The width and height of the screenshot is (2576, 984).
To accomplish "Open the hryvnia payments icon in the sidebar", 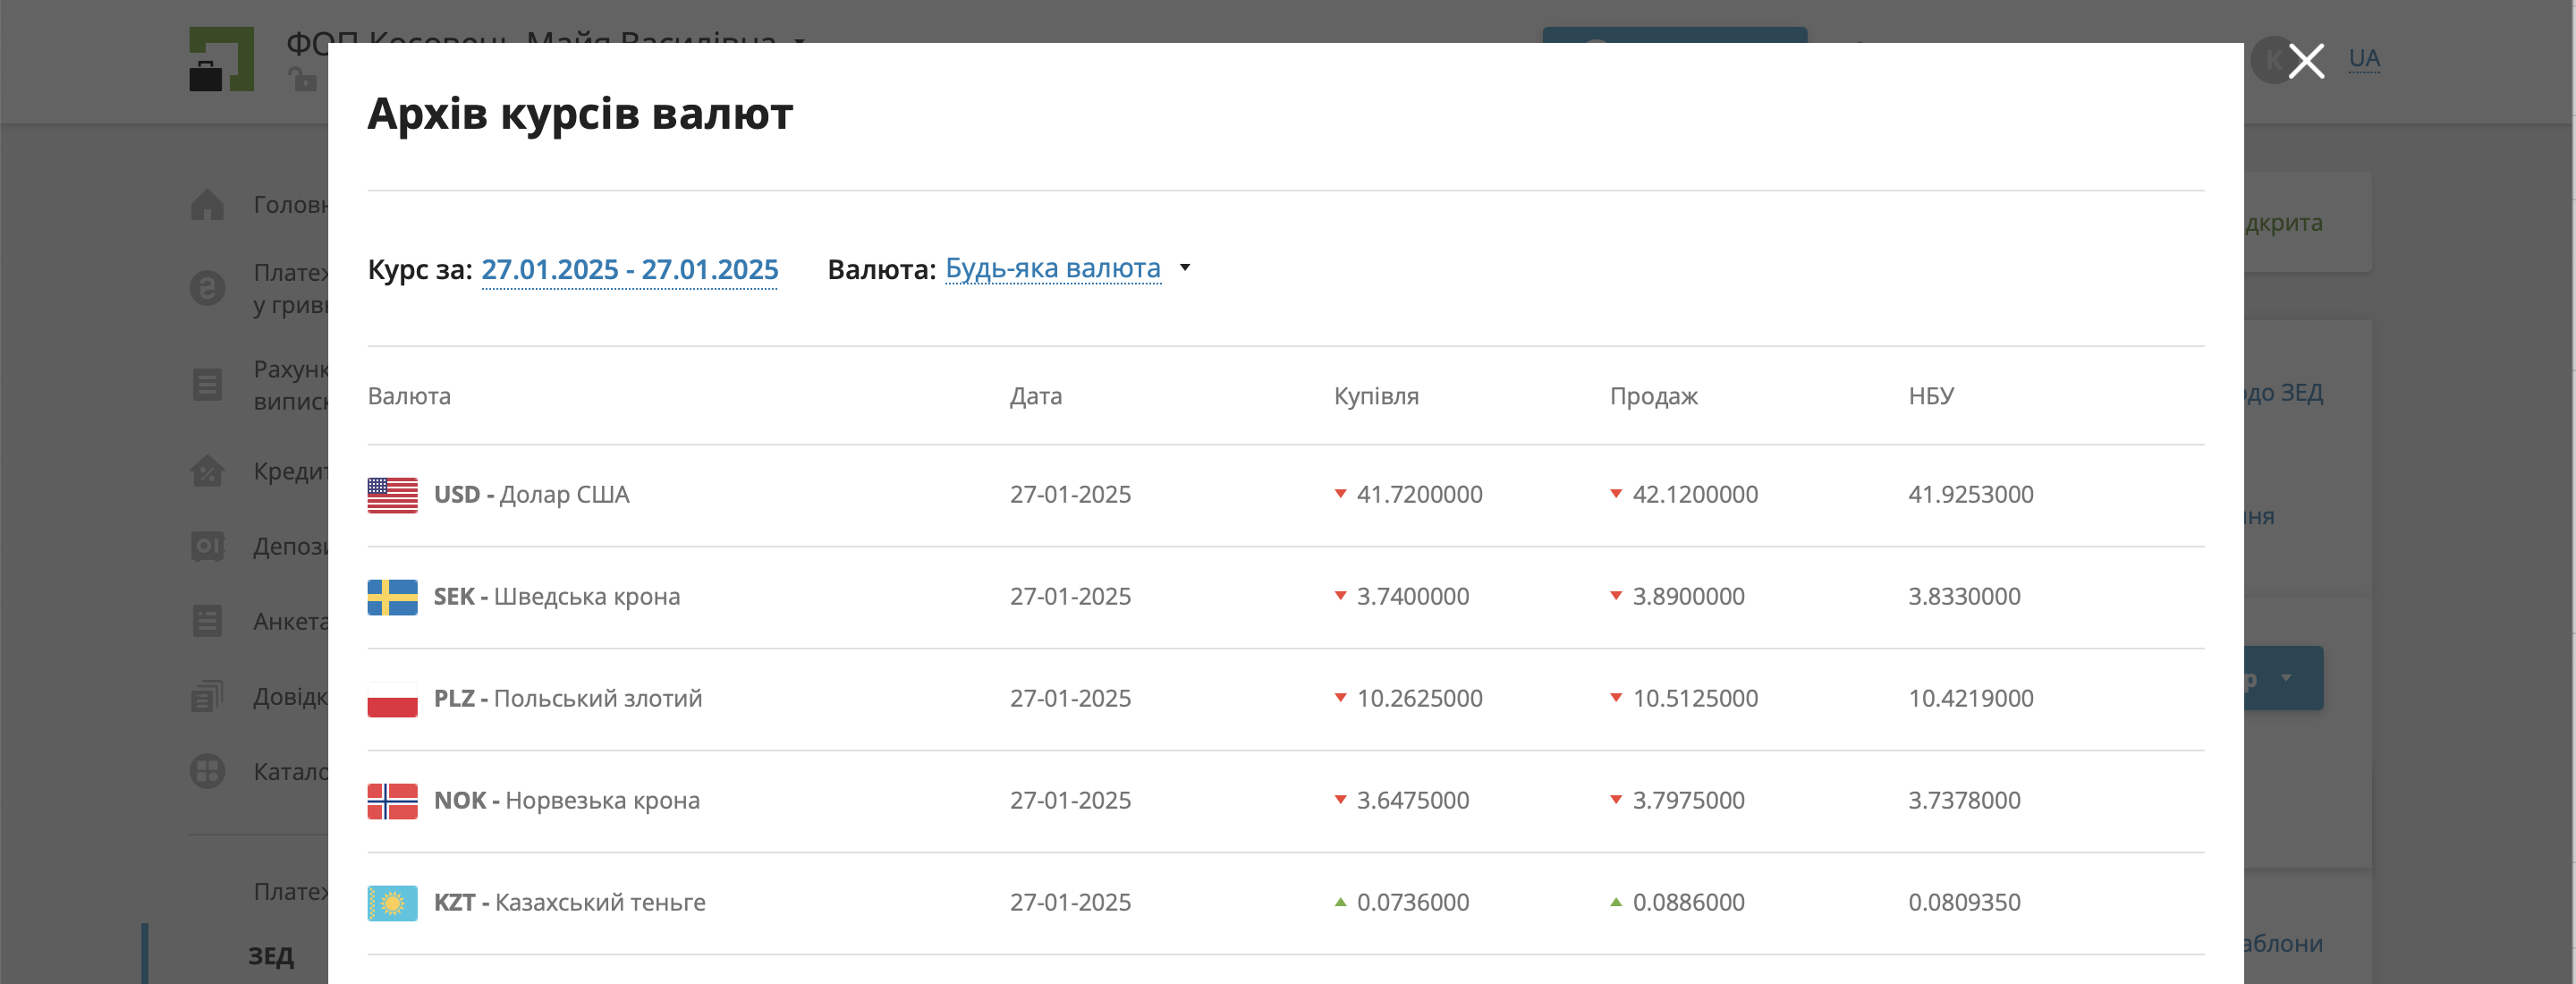I will tap(207, 288).
